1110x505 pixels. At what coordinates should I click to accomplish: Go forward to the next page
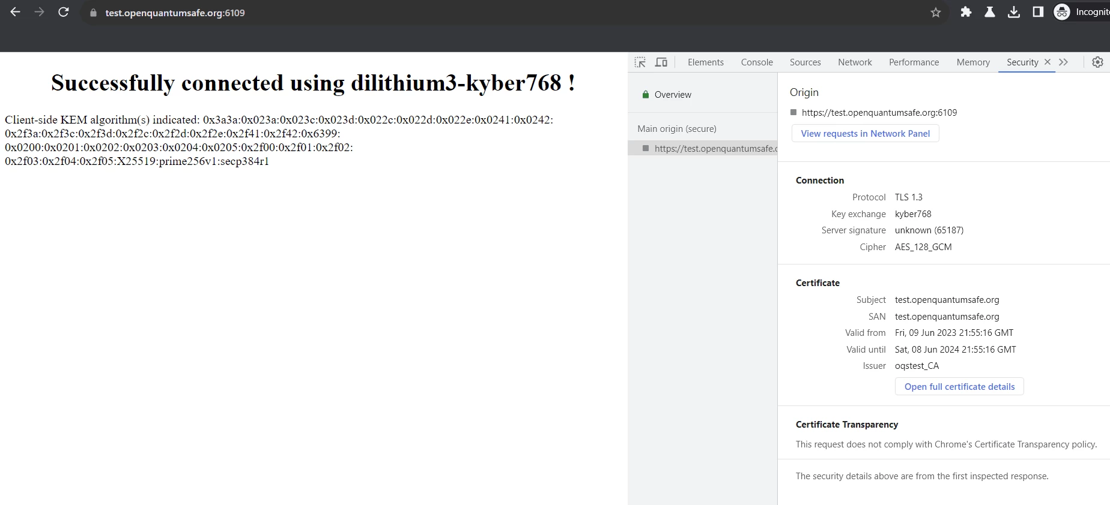coord(40,12)
